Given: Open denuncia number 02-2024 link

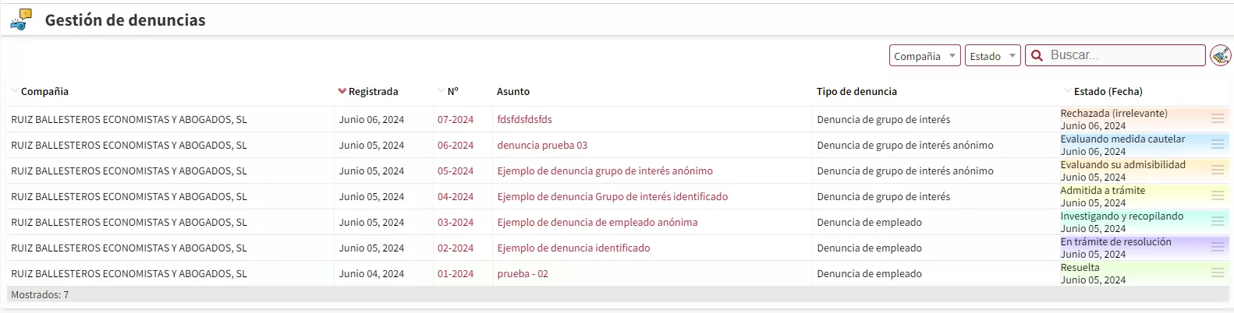Looking at the screenshot, I should [456, 248].
